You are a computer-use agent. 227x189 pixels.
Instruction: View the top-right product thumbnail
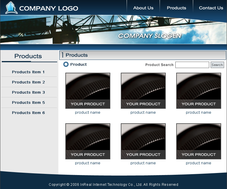tap(199, 90)
